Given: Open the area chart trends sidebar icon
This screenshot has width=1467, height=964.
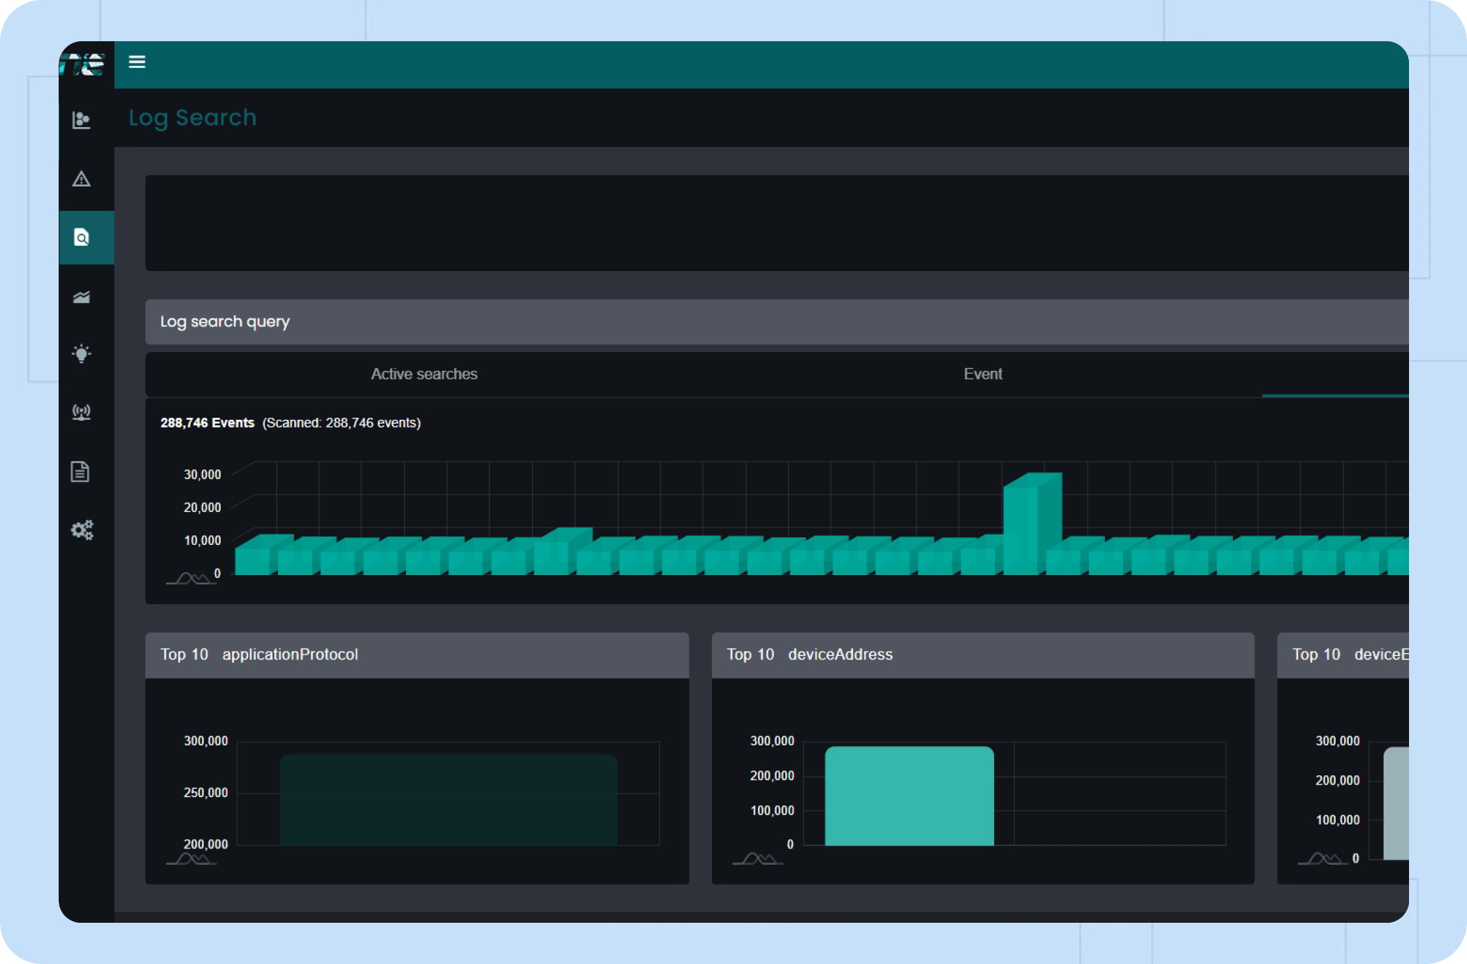Looking at the screenshot, I should point(82,298).
